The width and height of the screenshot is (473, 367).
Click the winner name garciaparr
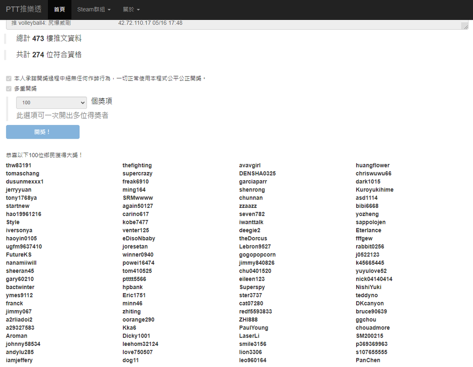253,182
